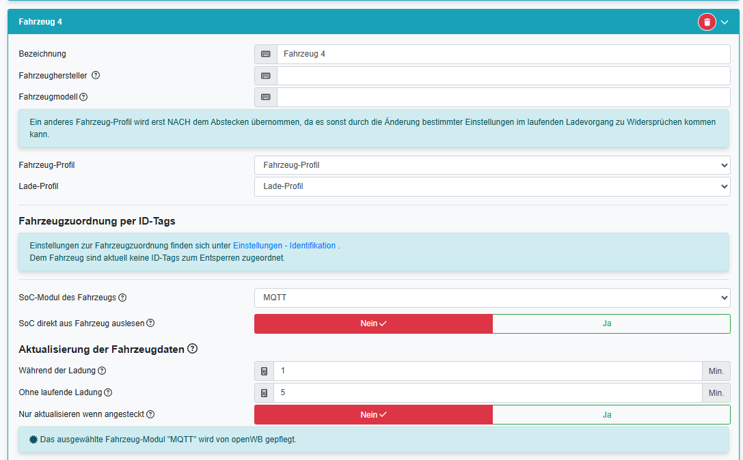Click calculator icon beside Während der Ladung

pyautogui.click(x=265, y=371)
